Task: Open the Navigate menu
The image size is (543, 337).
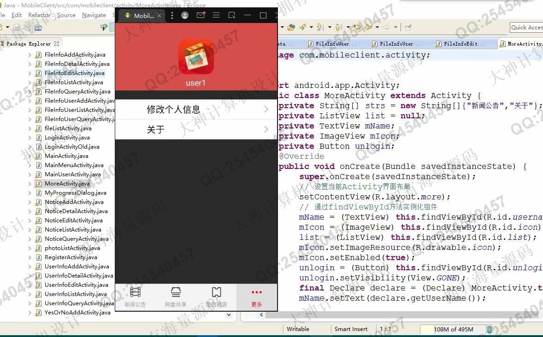Action: click(94, 15)
